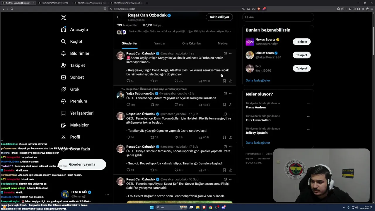Open Makaleler articles

click(75, 125)
